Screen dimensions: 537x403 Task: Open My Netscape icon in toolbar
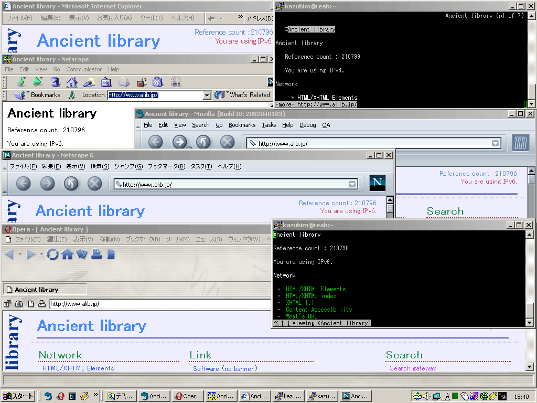[x=106, y=82]
